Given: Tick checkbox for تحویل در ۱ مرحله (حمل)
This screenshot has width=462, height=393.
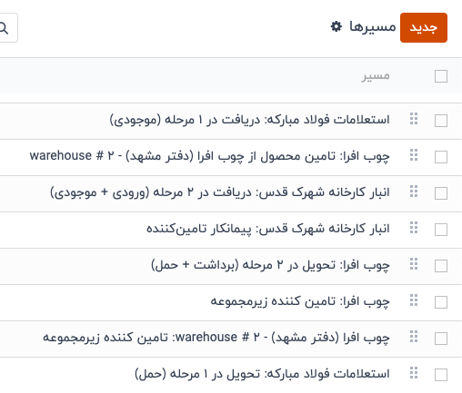Looking at the screenshot, I should pyautogui.click(x=441, y=375).
